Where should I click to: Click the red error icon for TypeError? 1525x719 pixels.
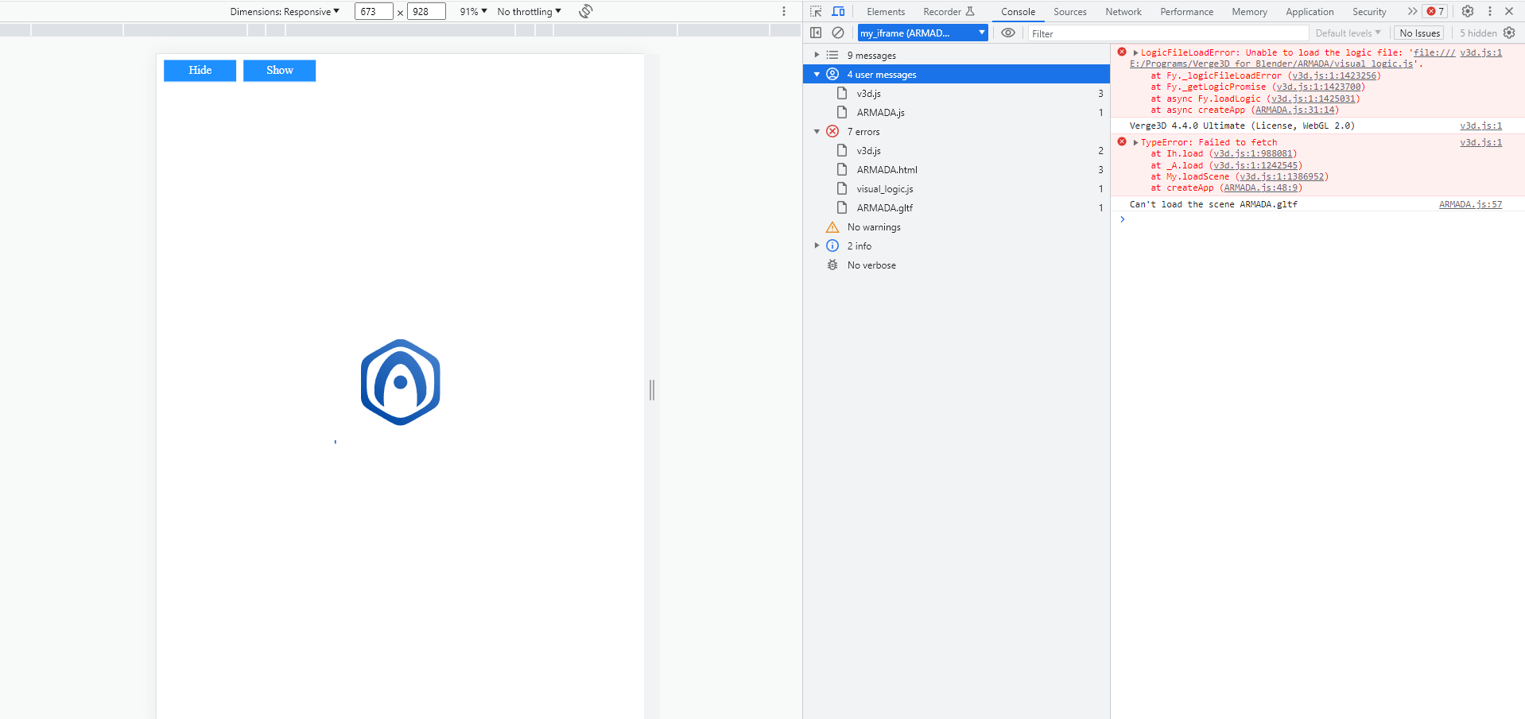click(x=1122, y=141)
